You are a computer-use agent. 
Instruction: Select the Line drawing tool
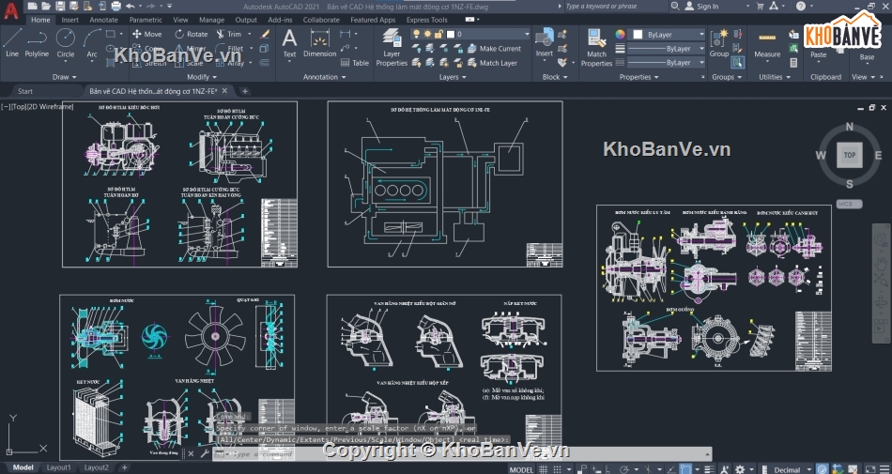pos(12,42)
